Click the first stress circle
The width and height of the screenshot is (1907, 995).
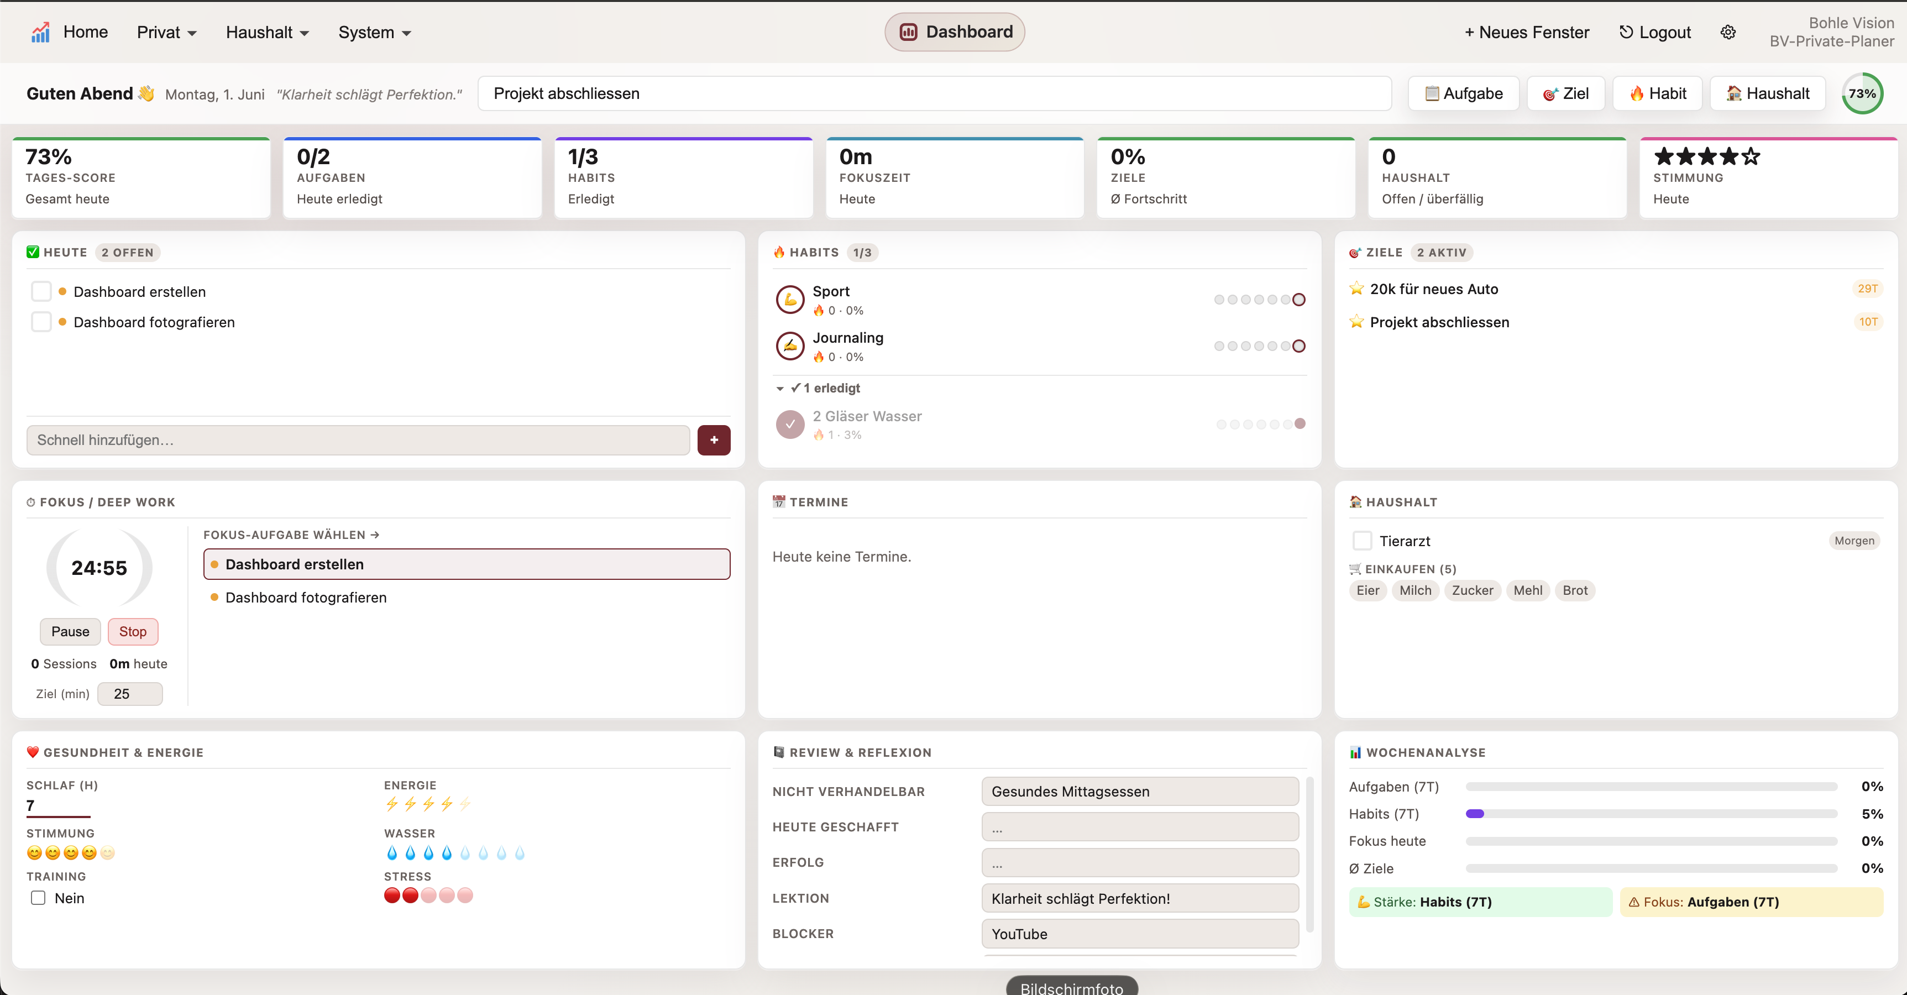[x=392, y=895]
